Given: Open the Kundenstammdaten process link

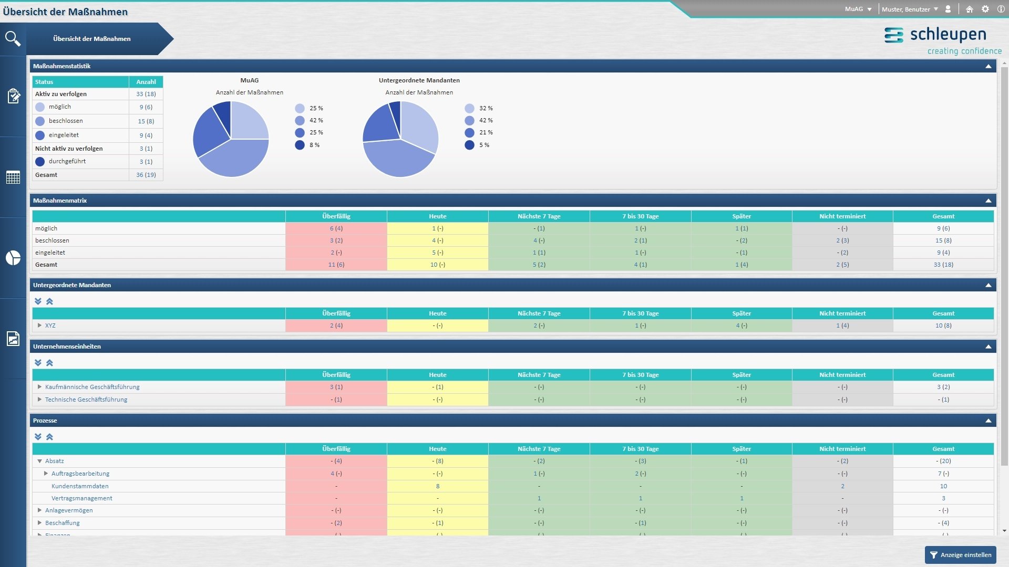Looking at the screenshot, I should 80,486.
